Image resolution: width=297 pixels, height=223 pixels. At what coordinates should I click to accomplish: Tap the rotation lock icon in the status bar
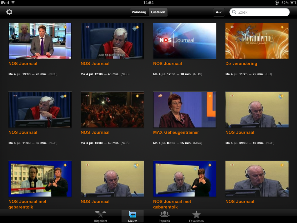pos(277,3)
